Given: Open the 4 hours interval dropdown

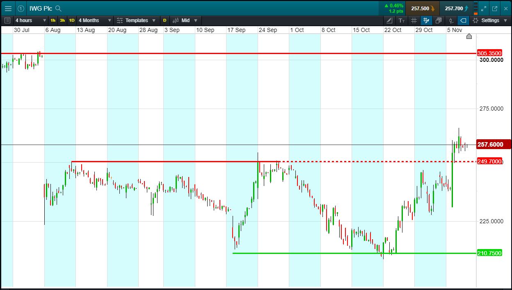Looking at the screenshot, I should (x=31, y=20).
